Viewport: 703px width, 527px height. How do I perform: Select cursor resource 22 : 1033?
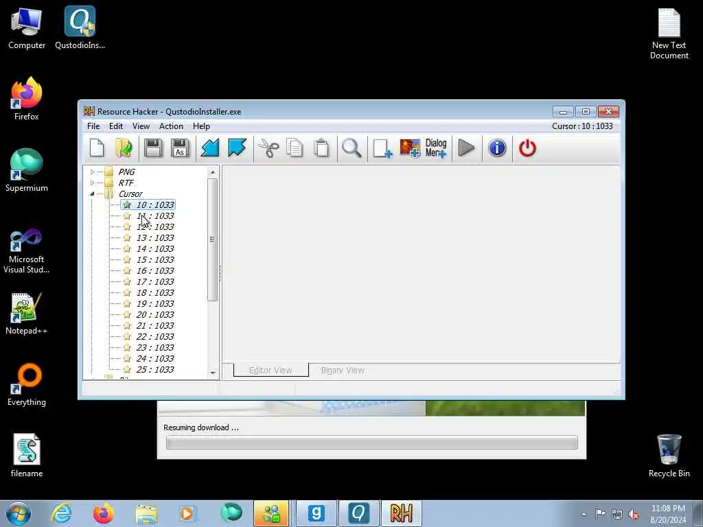pos(154,336)
